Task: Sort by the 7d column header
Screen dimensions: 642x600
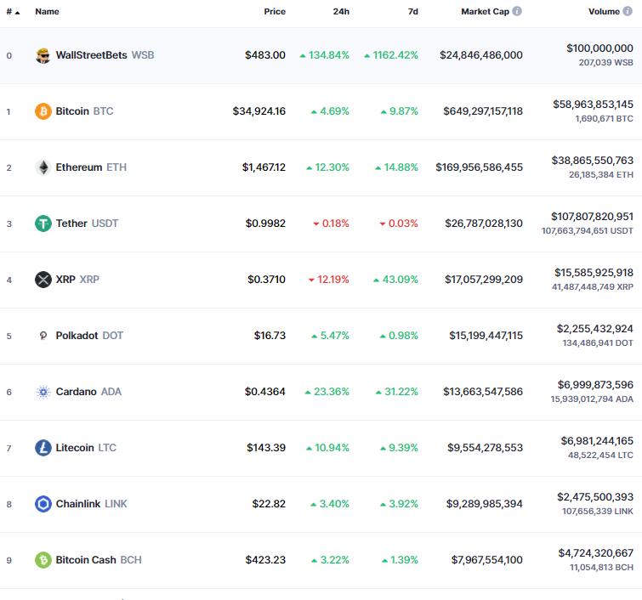Action: 413,11
